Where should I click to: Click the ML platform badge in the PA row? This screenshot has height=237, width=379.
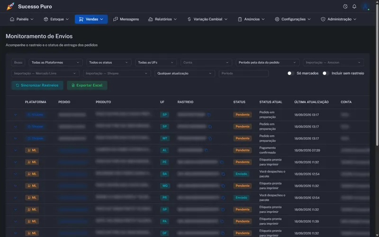pos(32,221)
